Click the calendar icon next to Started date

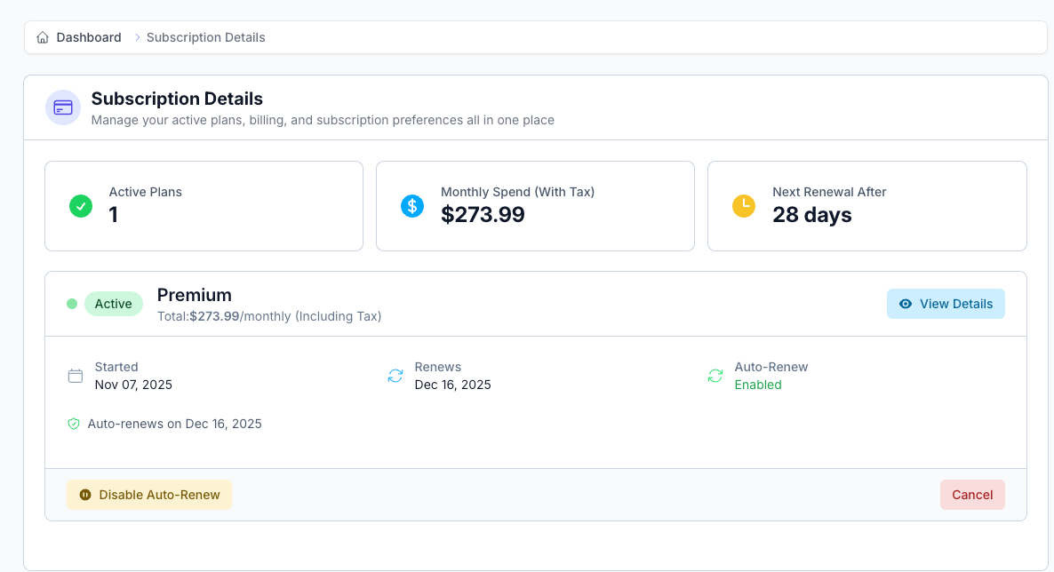click(76, 376)
